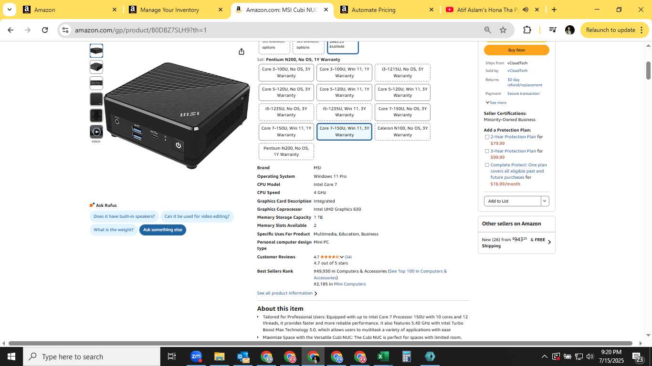This screenshot has height=366, width=652.
Task: Select Celeron N100, No OS, 3Y Warranty
Action: (x=403, y=132)
